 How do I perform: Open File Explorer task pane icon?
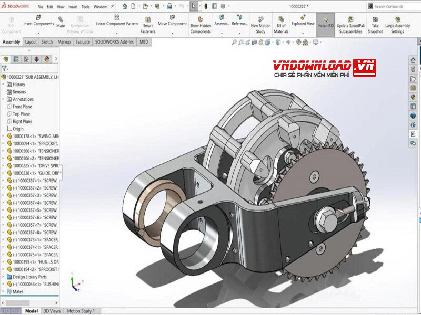[x=413, y=78]
